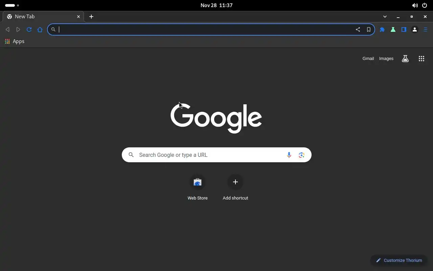Open clock showing Nov 28 11:37

[x=216, y=5]
